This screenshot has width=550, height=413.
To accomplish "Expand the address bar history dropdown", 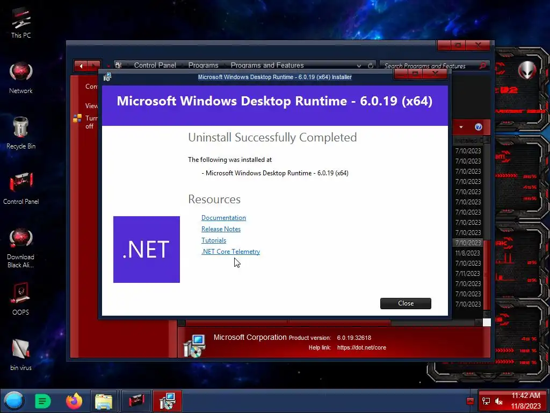I will 359,66.
